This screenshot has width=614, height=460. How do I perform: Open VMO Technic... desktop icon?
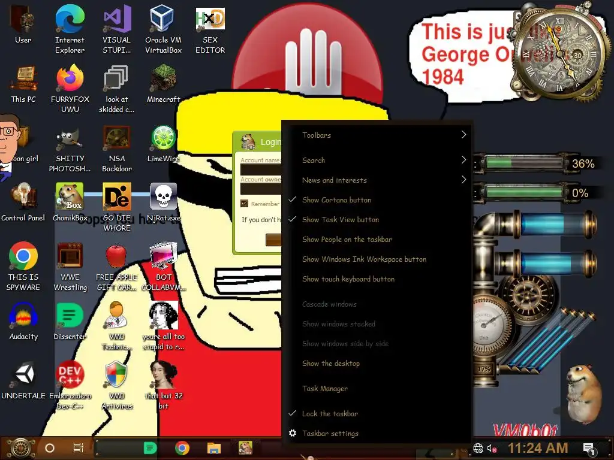[x=117, y=326]
